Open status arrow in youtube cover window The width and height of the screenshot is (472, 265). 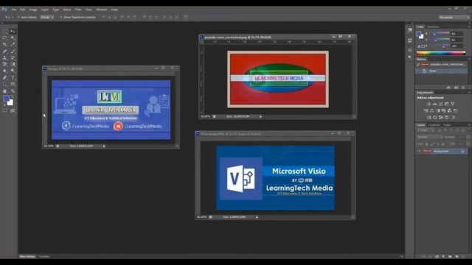pos(260,116)
